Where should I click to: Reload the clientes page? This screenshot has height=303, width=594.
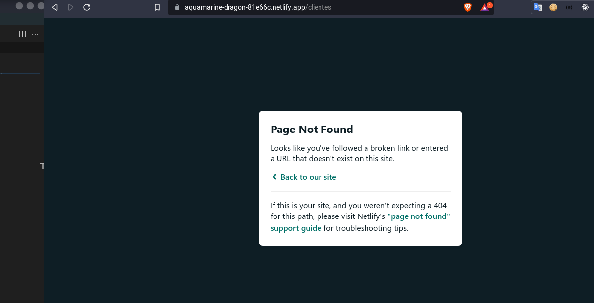point(86,7)
